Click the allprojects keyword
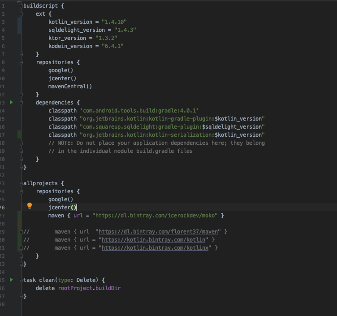The height and width of the screenshot is (316, 337). 40,183
